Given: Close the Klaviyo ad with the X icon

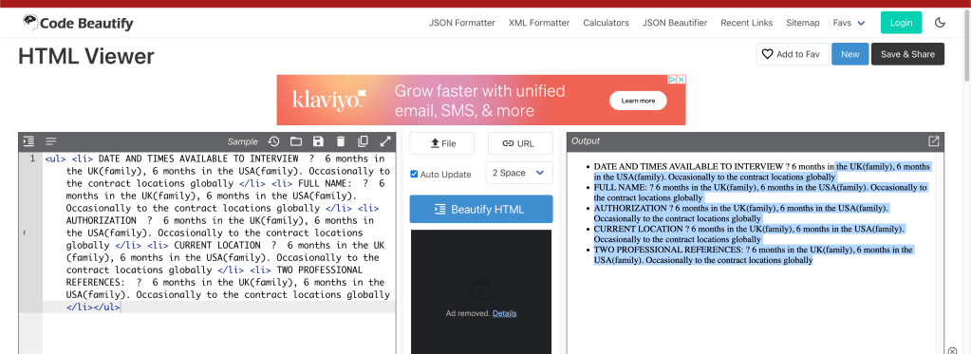Looking at the screenshot, I should pyautogui.click(x=681, y=79).
